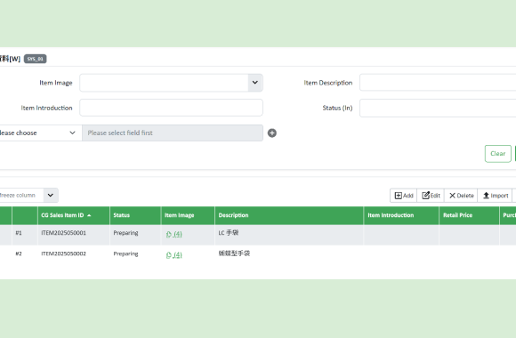The width and height of the screenshot is (516, 338).
Task: Open the Freeze column dropdown
Action: tap(51, 195)
